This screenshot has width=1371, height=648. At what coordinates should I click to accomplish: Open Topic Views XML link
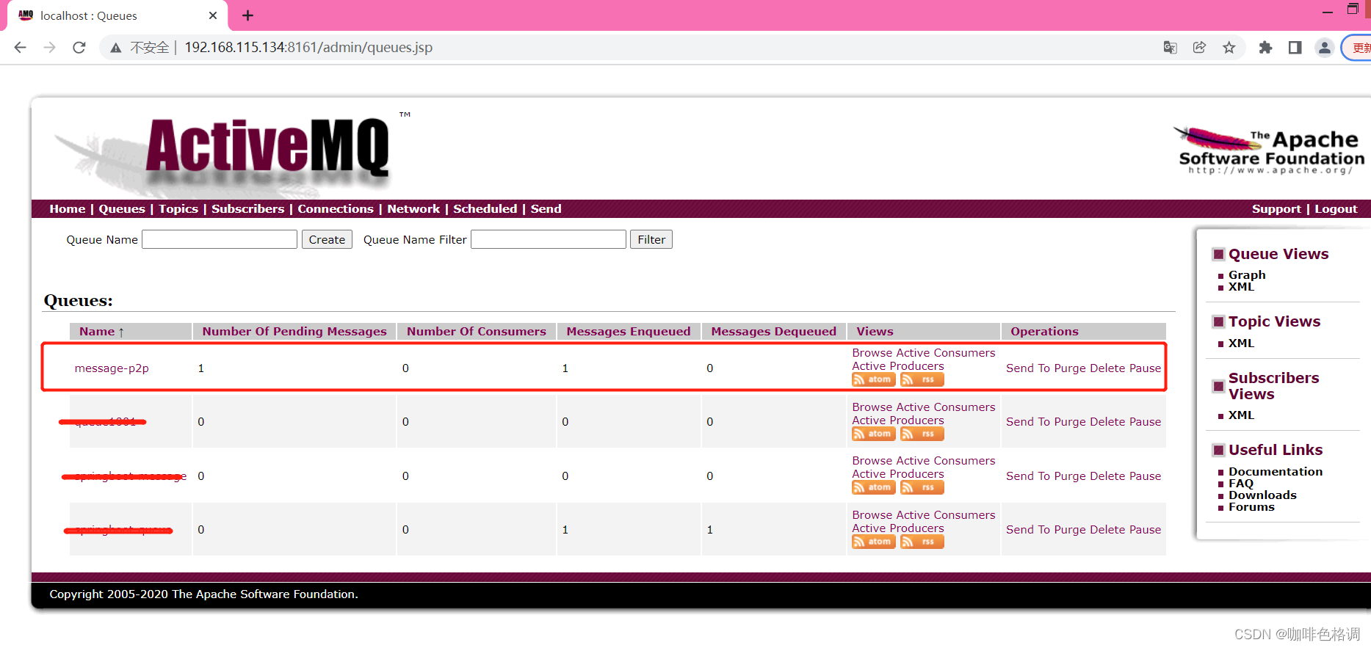tap(1241, 343)
